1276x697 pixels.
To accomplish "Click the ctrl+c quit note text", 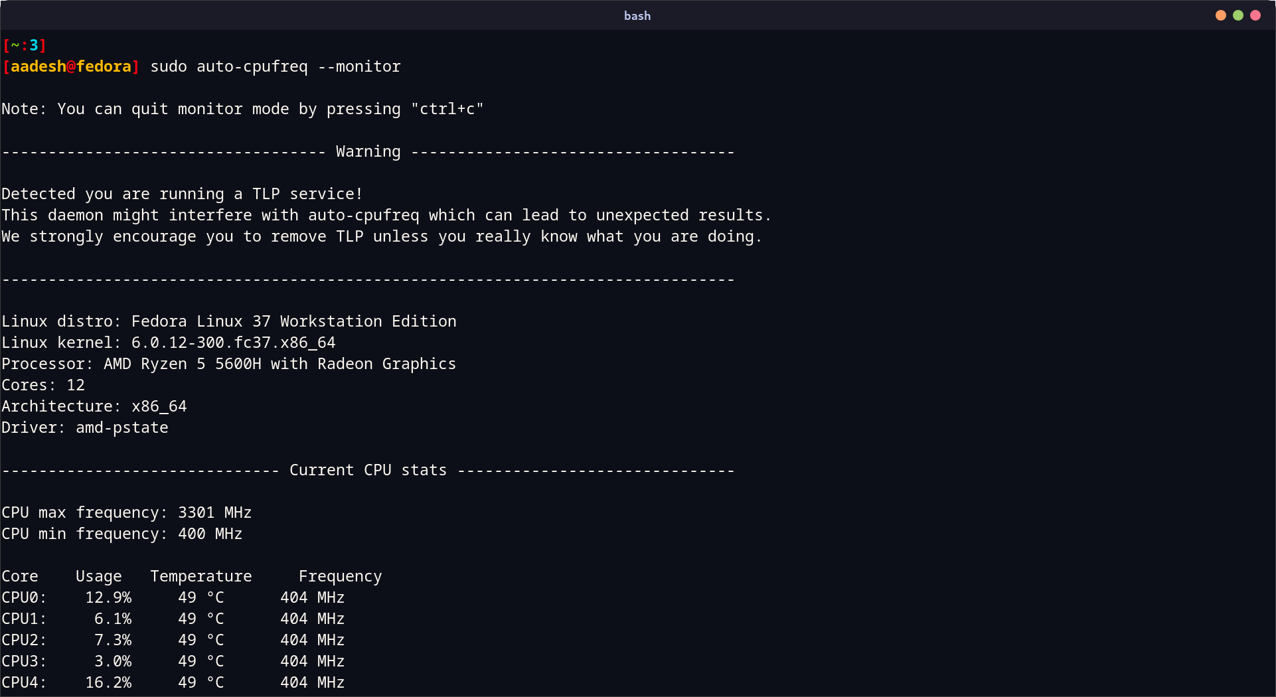I will click(242, 109).
